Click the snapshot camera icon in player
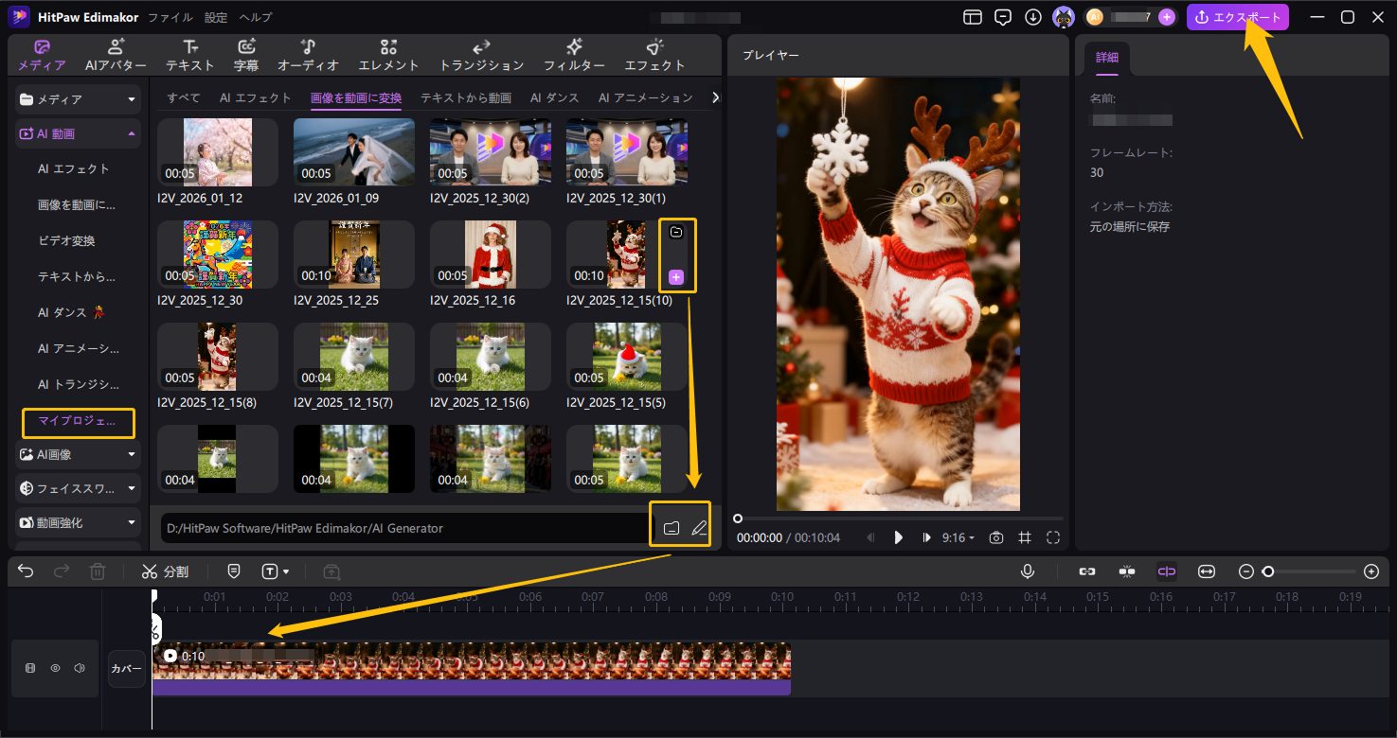Viewport: 1397px width, 738px height. (x=996, y=537)
